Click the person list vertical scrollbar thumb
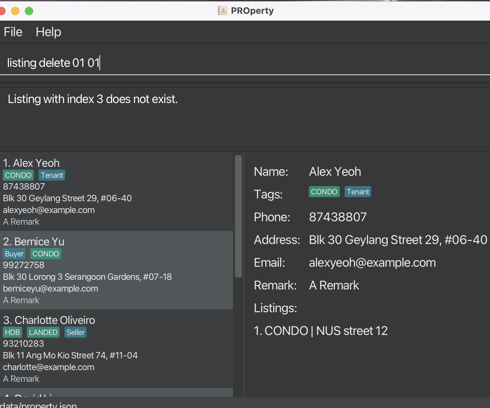 [x=238, y=216]
